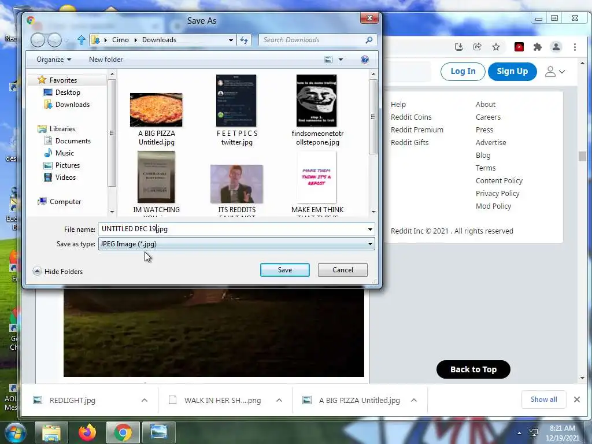592x444 pixels.
Task: Open the Organize menu dropdown
Action: click(x=54, y=60)
